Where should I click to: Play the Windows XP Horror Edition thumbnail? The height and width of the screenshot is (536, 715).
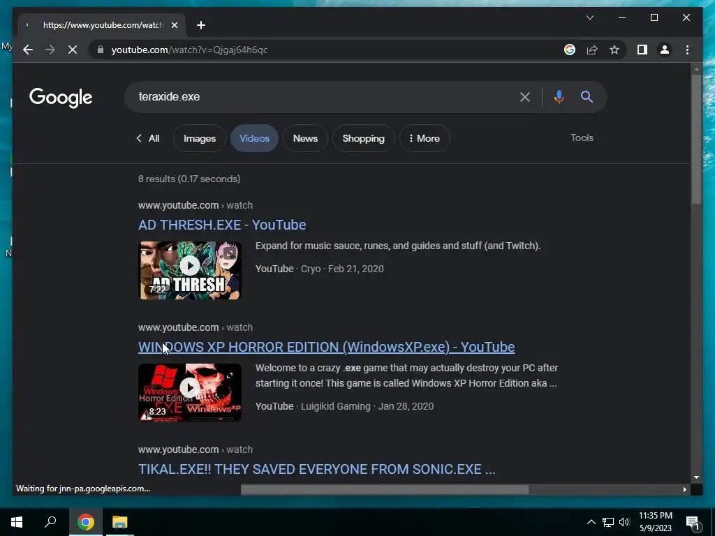pos(190,392)
